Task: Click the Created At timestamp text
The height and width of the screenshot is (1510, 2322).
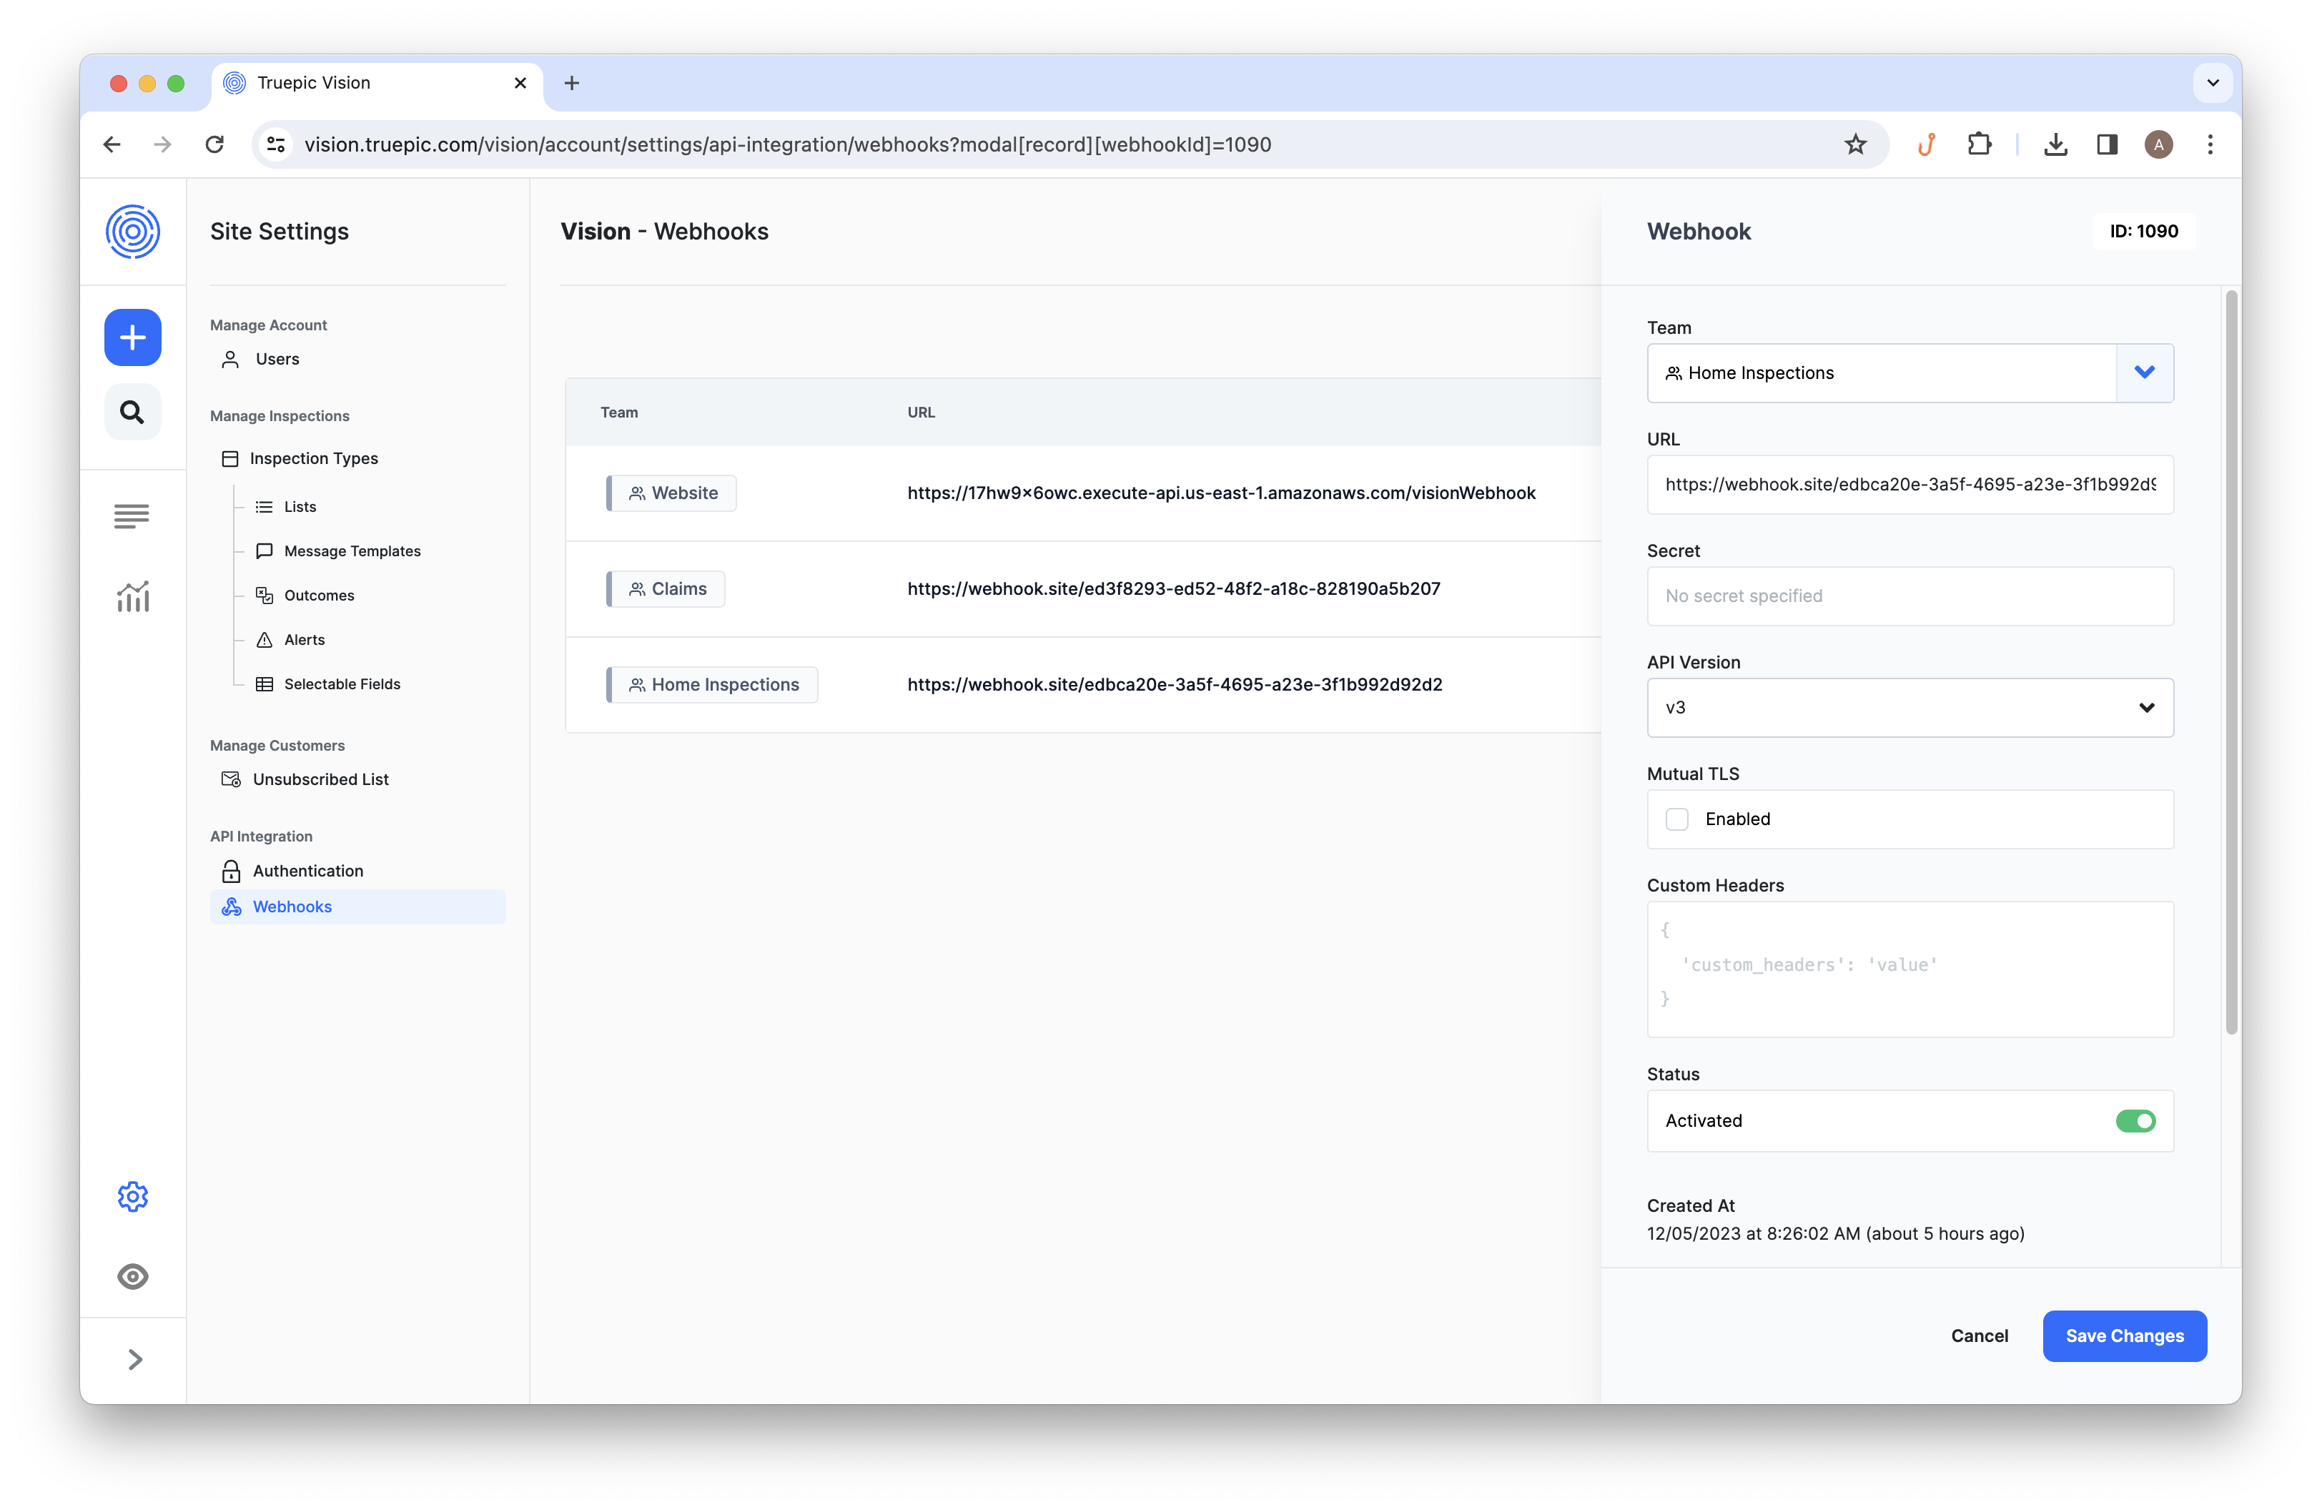Action: (1835, 1233)
